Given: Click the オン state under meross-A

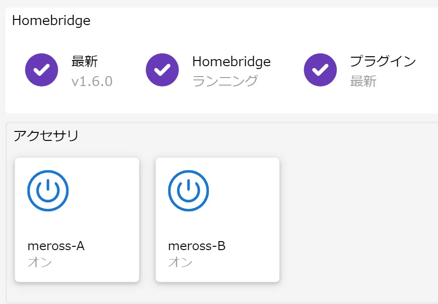Looking at the screenshot, I should pos(40,262).
